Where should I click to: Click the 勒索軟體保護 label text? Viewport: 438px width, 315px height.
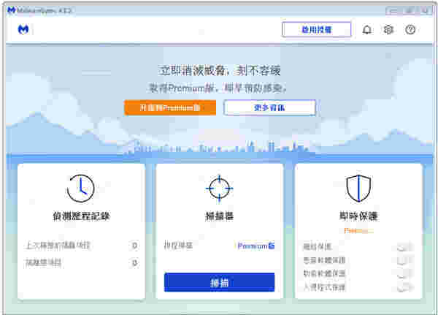(x=324, y=273)
